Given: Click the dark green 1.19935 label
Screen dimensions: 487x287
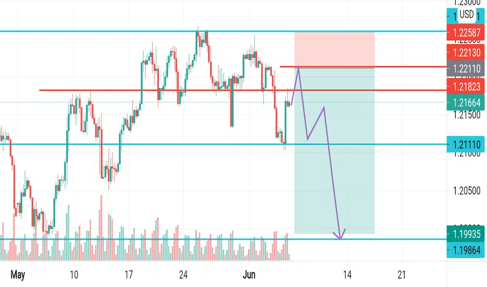Looking at the screenshot, I should (466, 234).
